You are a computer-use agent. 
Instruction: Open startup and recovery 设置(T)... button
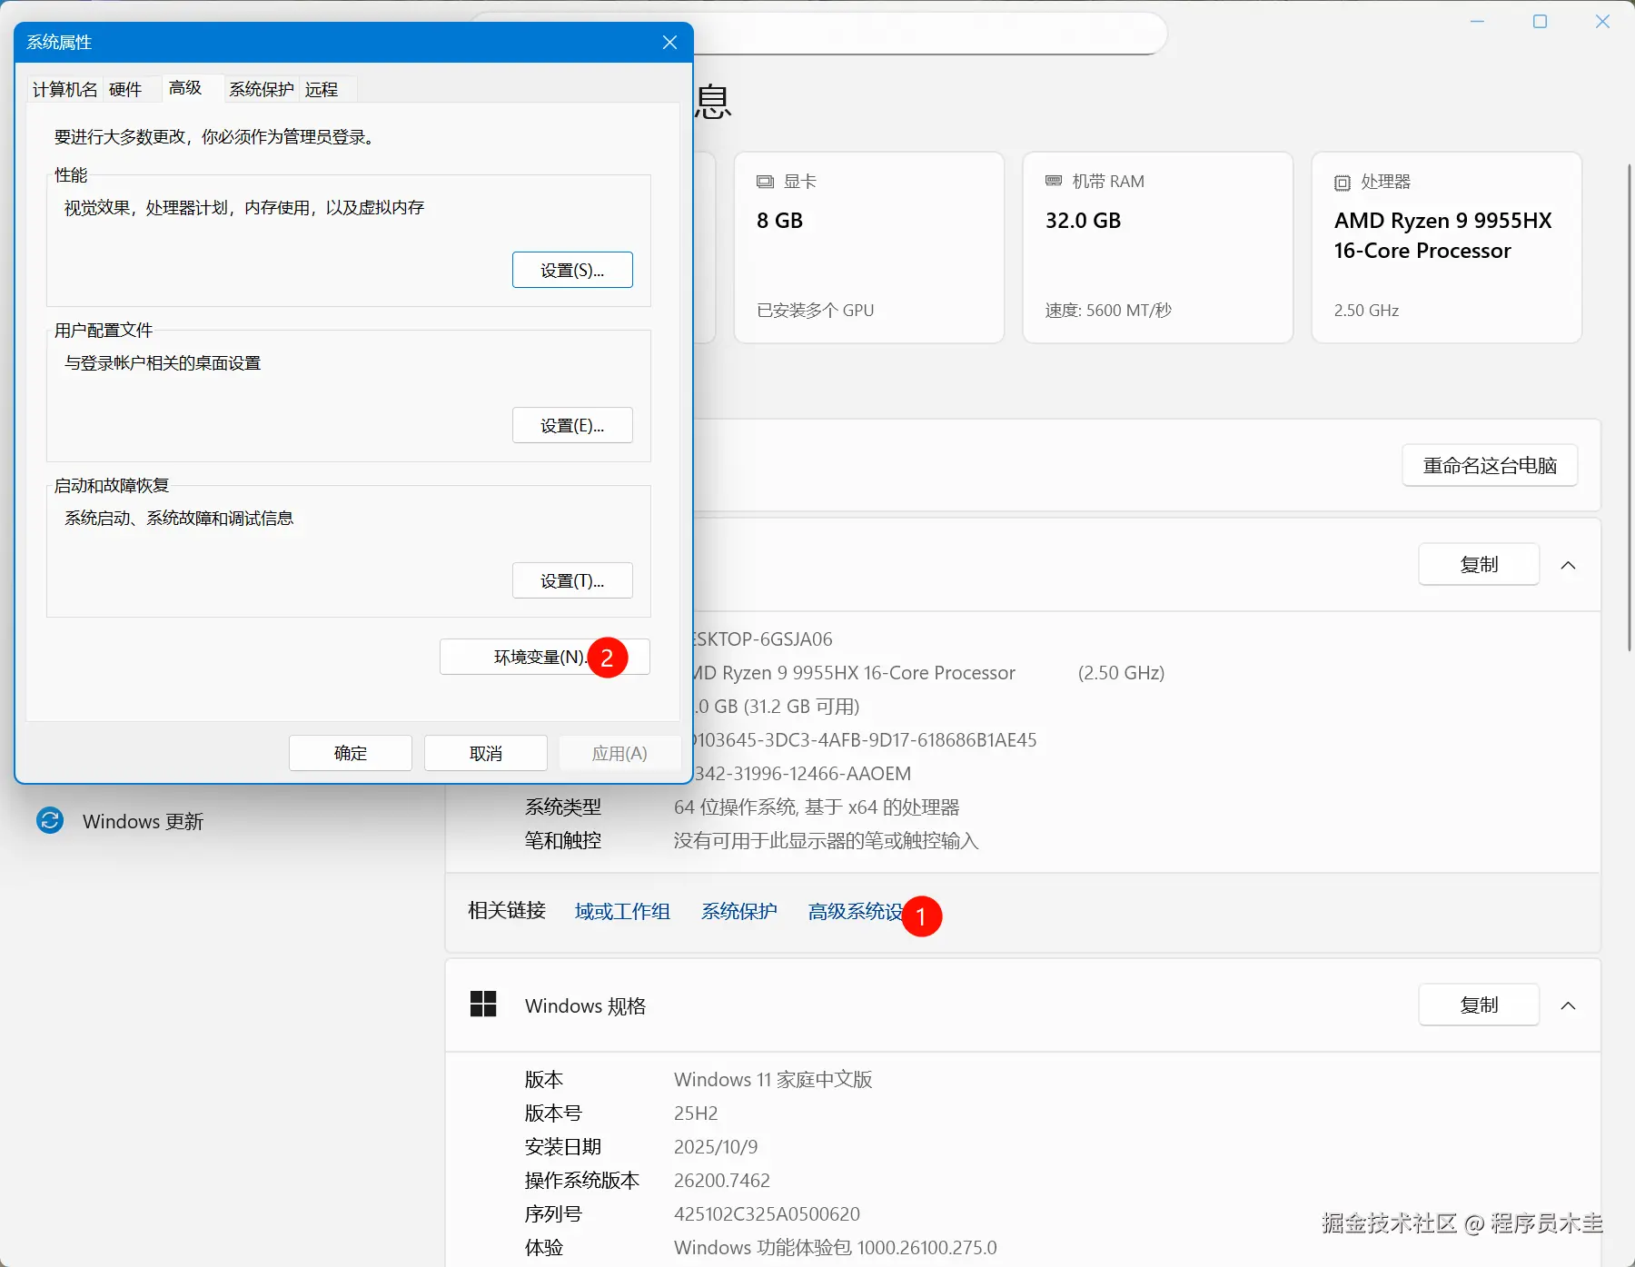pyautogui.click(x=572, y=580)
